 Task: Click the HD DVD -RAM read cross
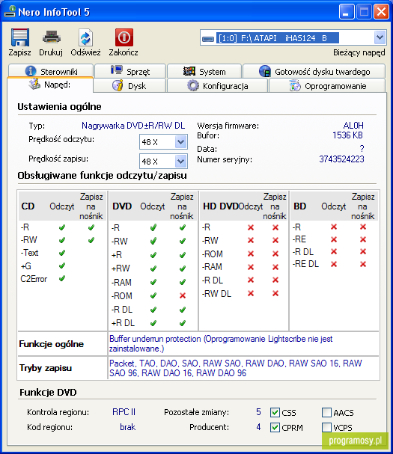pos(251,267)
